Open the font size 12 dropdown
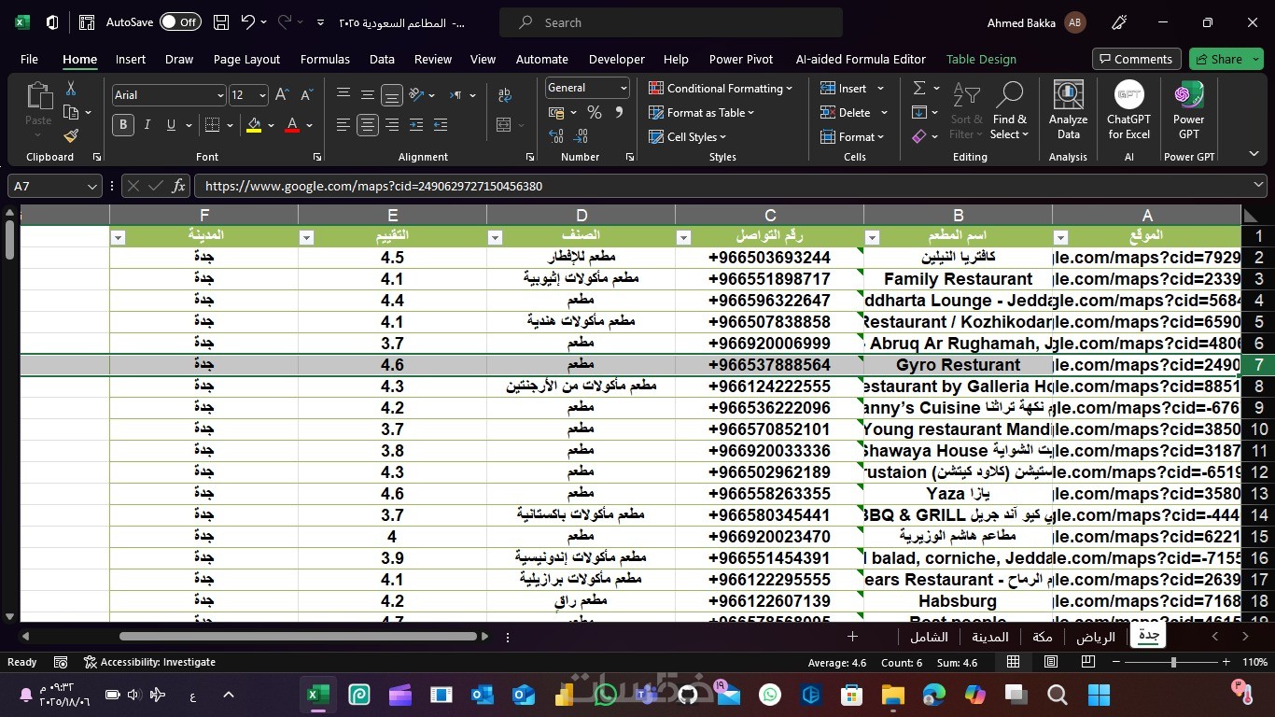The image size is (1275, 717). [262, 95]
